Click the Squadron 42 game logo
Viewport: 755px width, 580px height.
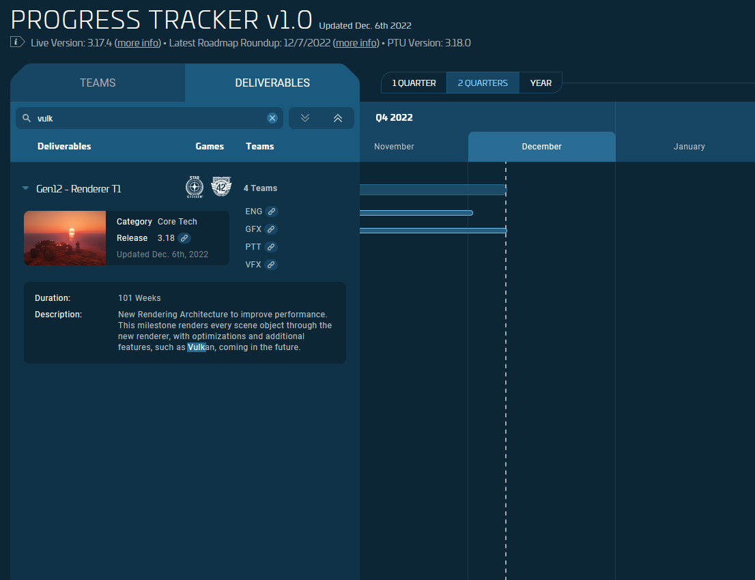click(x=221, y=186)
